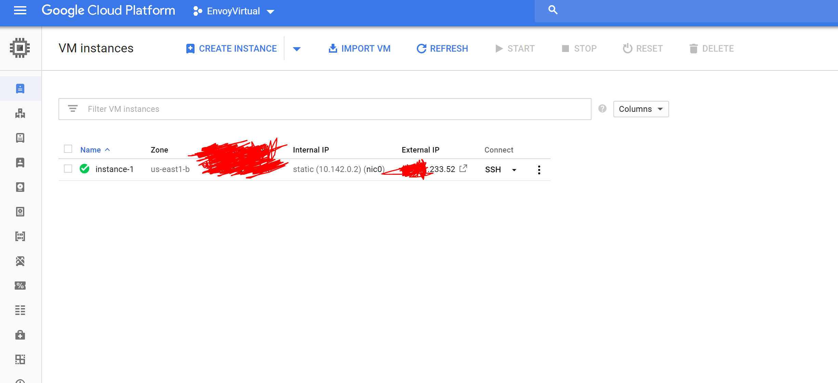Click instance-1 green running status icon
The height and width of the screenshot is (383, 838).
[x=84, y=169]
